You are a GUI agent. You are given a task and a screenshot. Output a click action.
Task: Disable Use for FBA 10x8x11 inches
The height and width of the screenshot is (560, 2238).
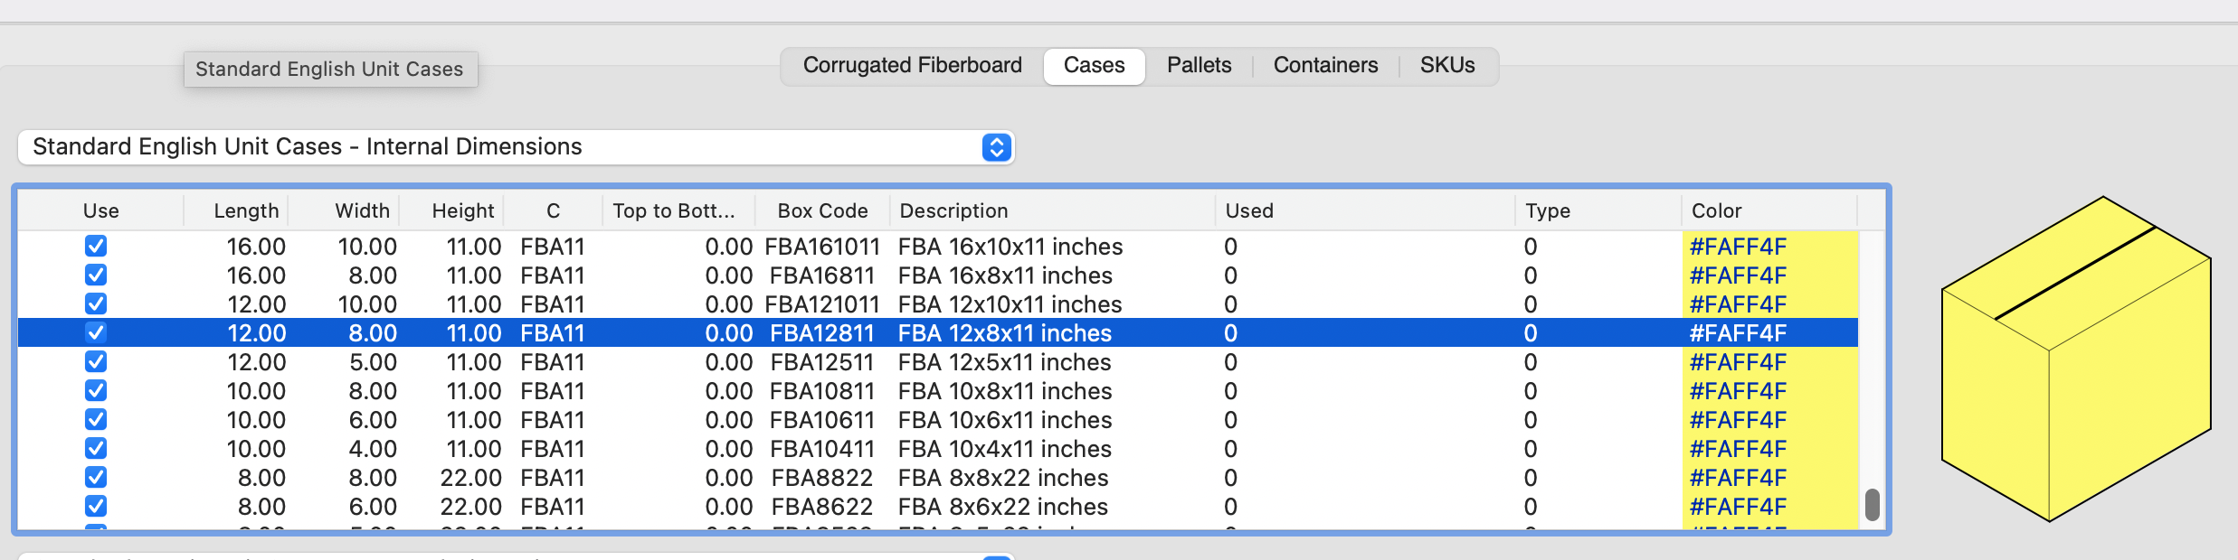coord(96,390)
